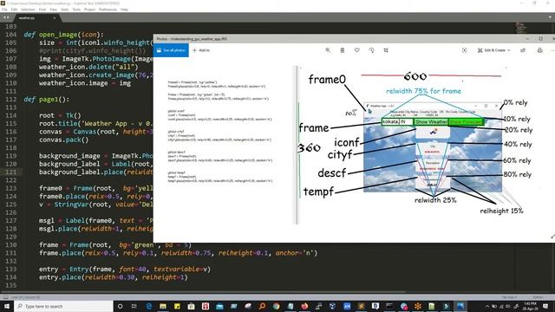Click the Python syntax selector in status bar
555x312 pixels.
click(x=538, y=297)
